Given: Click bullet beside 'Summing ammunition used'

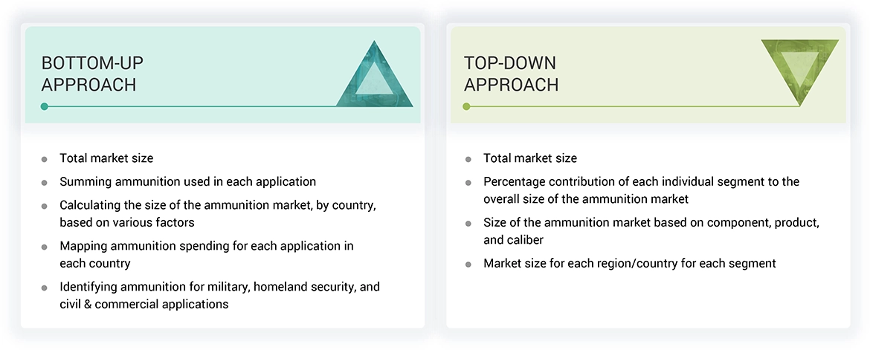Looking at the screenshot, I should click(x=45, y=182).
